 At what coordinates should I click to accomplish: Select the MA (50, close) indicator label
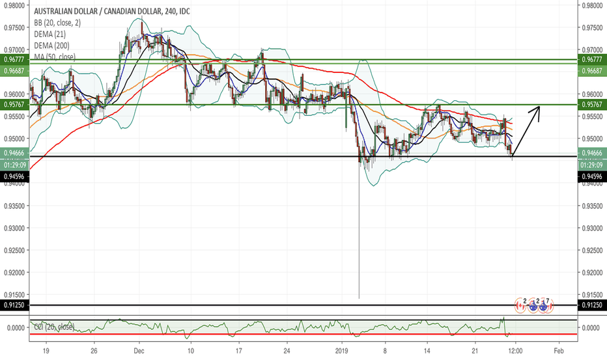55,57
